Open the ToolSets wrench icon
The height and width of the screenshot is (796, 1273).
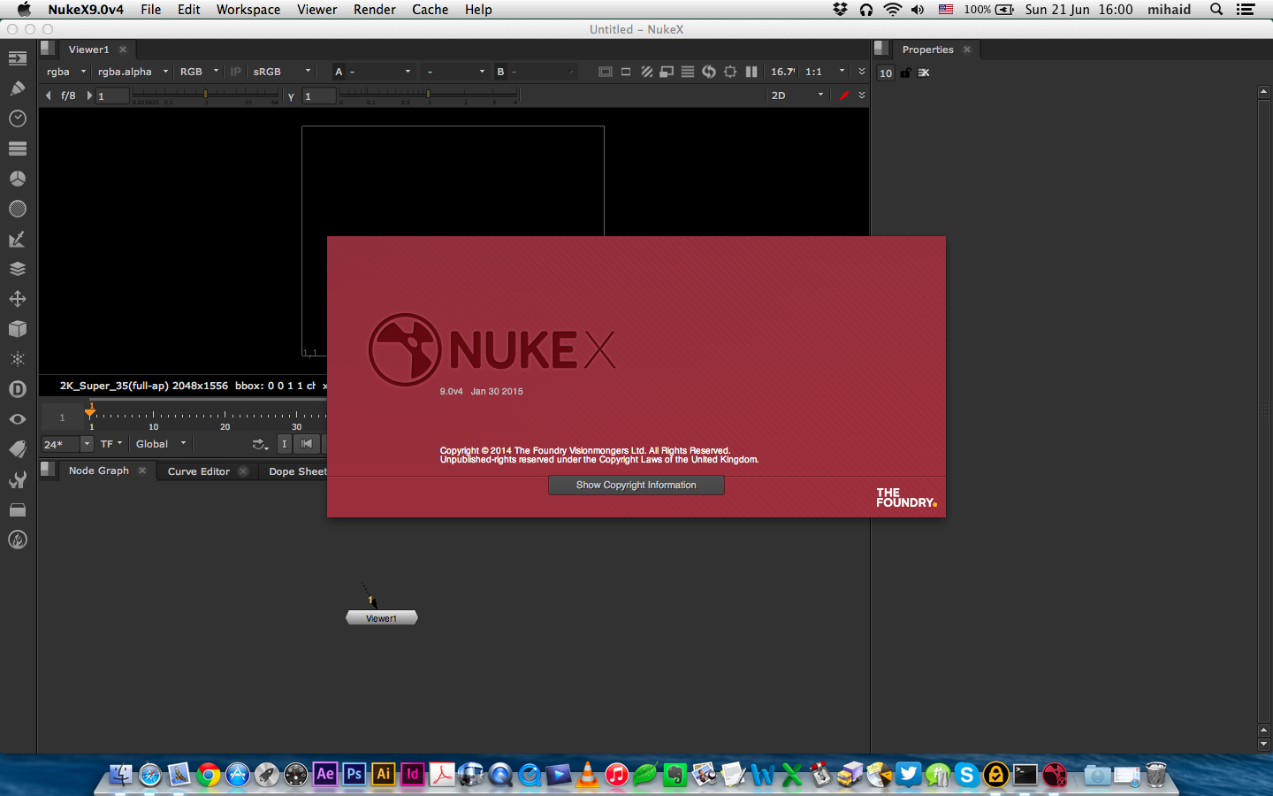coord(17,479)
